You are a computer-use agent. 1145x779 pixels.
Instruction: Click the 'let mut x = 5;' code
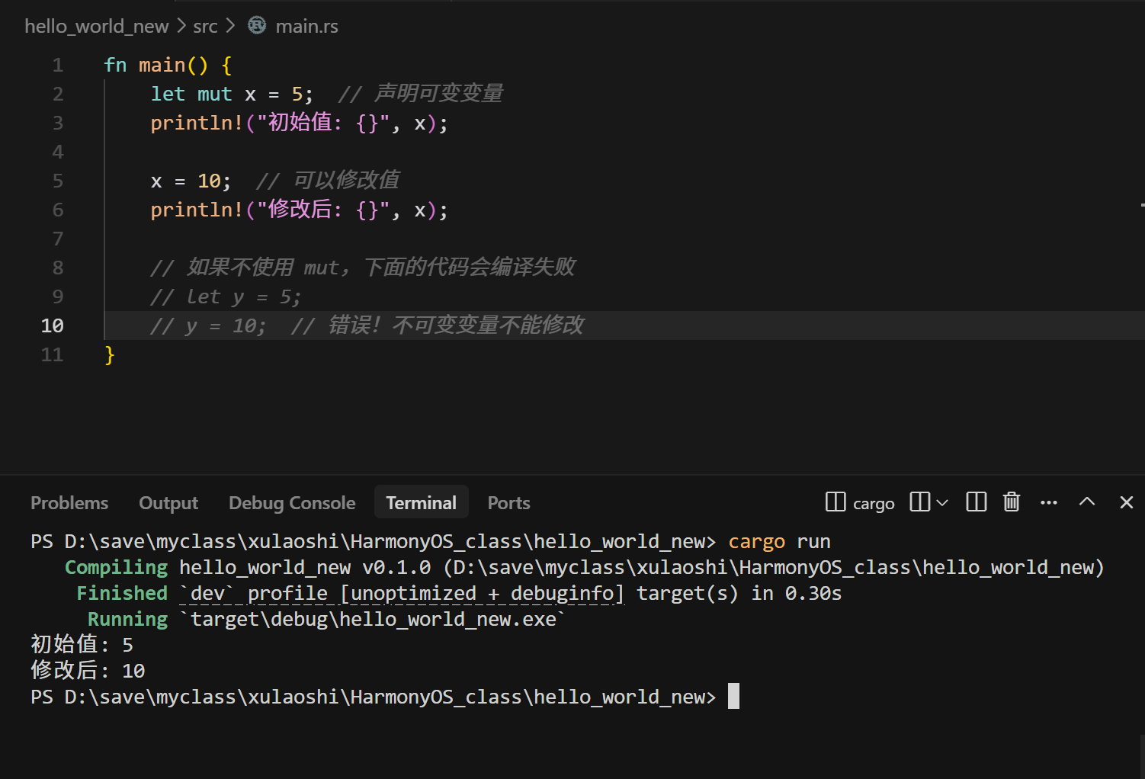(x=232, y=95)
